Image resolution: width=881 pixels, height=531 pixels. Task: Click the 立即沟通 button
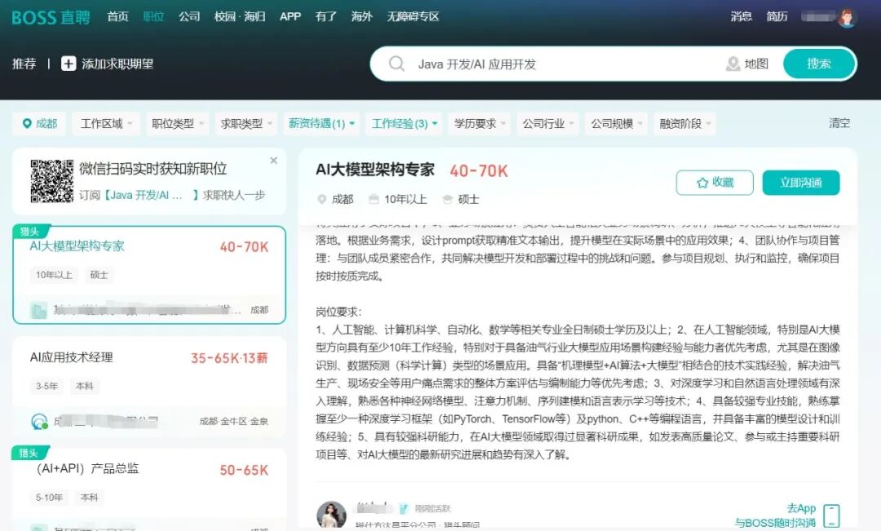coord(801,183)
